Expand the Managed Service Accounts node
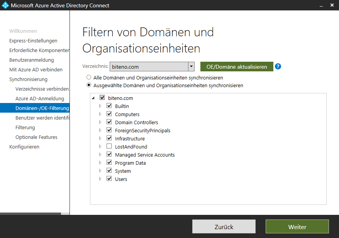This screenshot has height=238, width=339. coord(100,155)
